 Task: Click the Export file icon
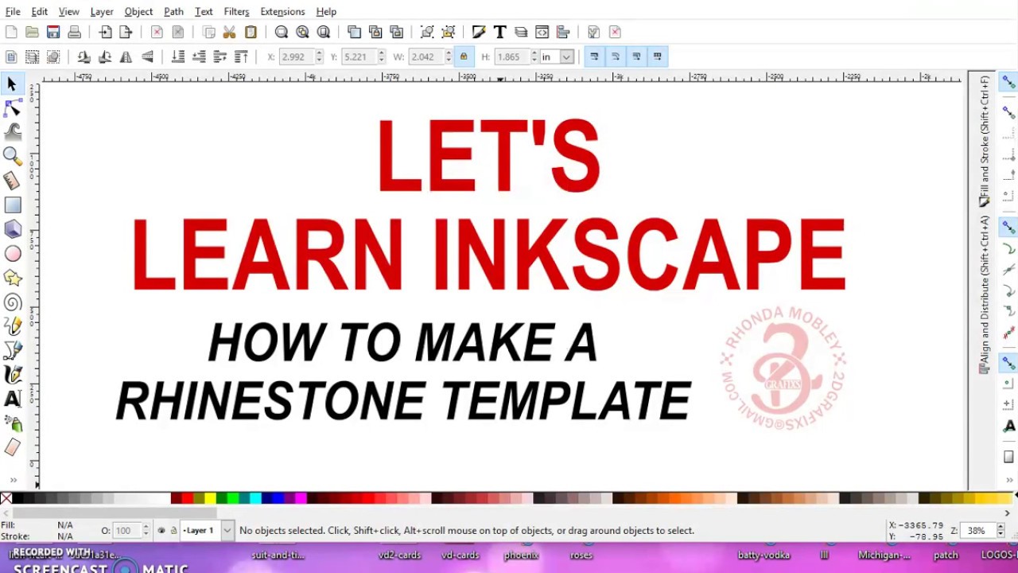pos(126,32)
